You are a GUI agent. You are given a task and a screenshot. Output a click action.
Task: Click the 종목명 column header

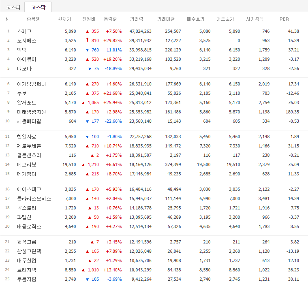point(33,19)
